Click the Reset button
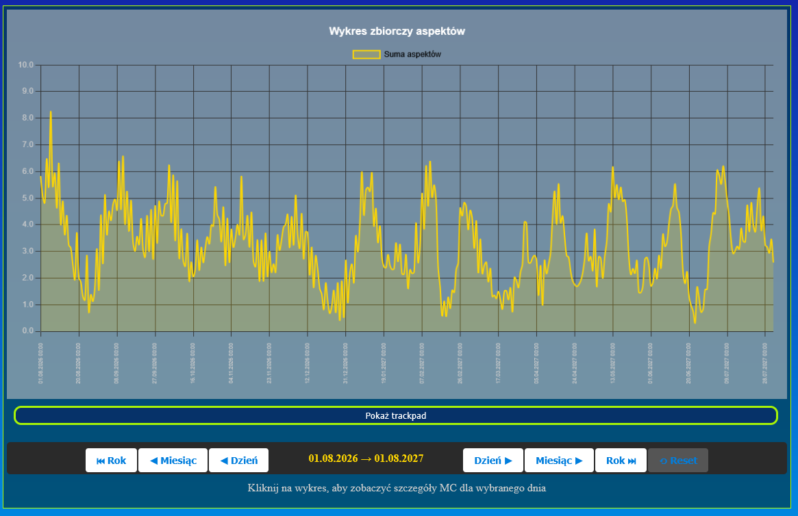The image size is (798, 516). coord(678,460)
